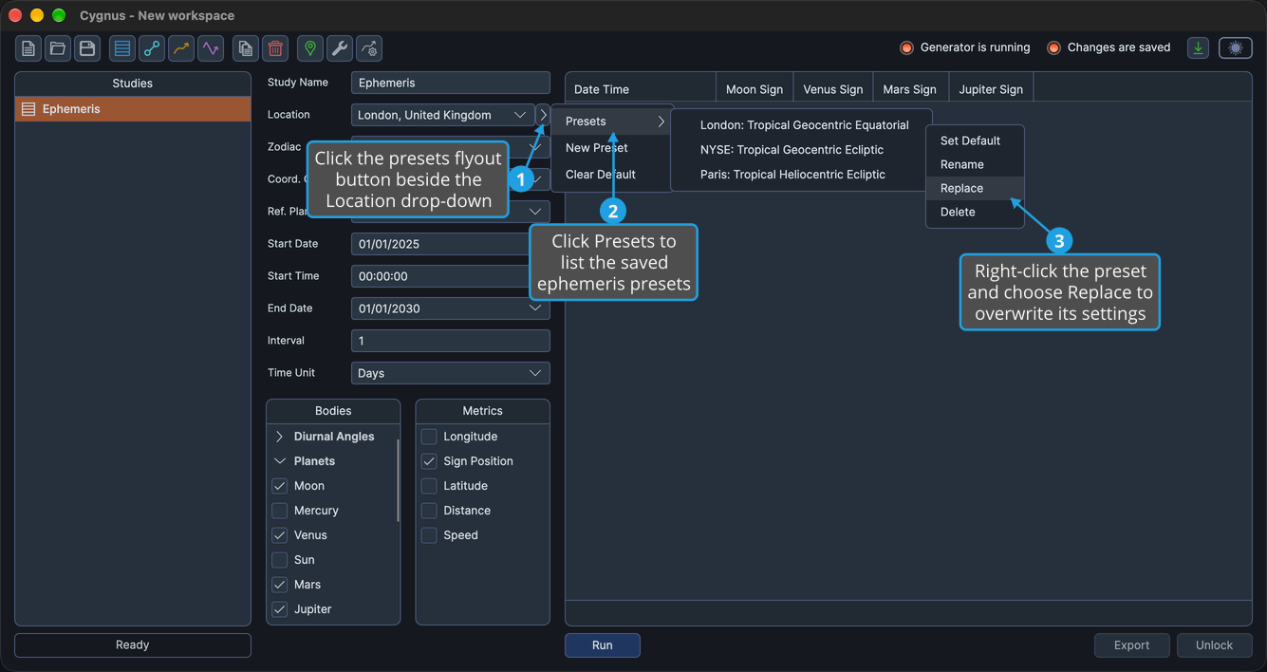1267x672 pixels.
Task: Click the Export button
Action: (1131, 645)
